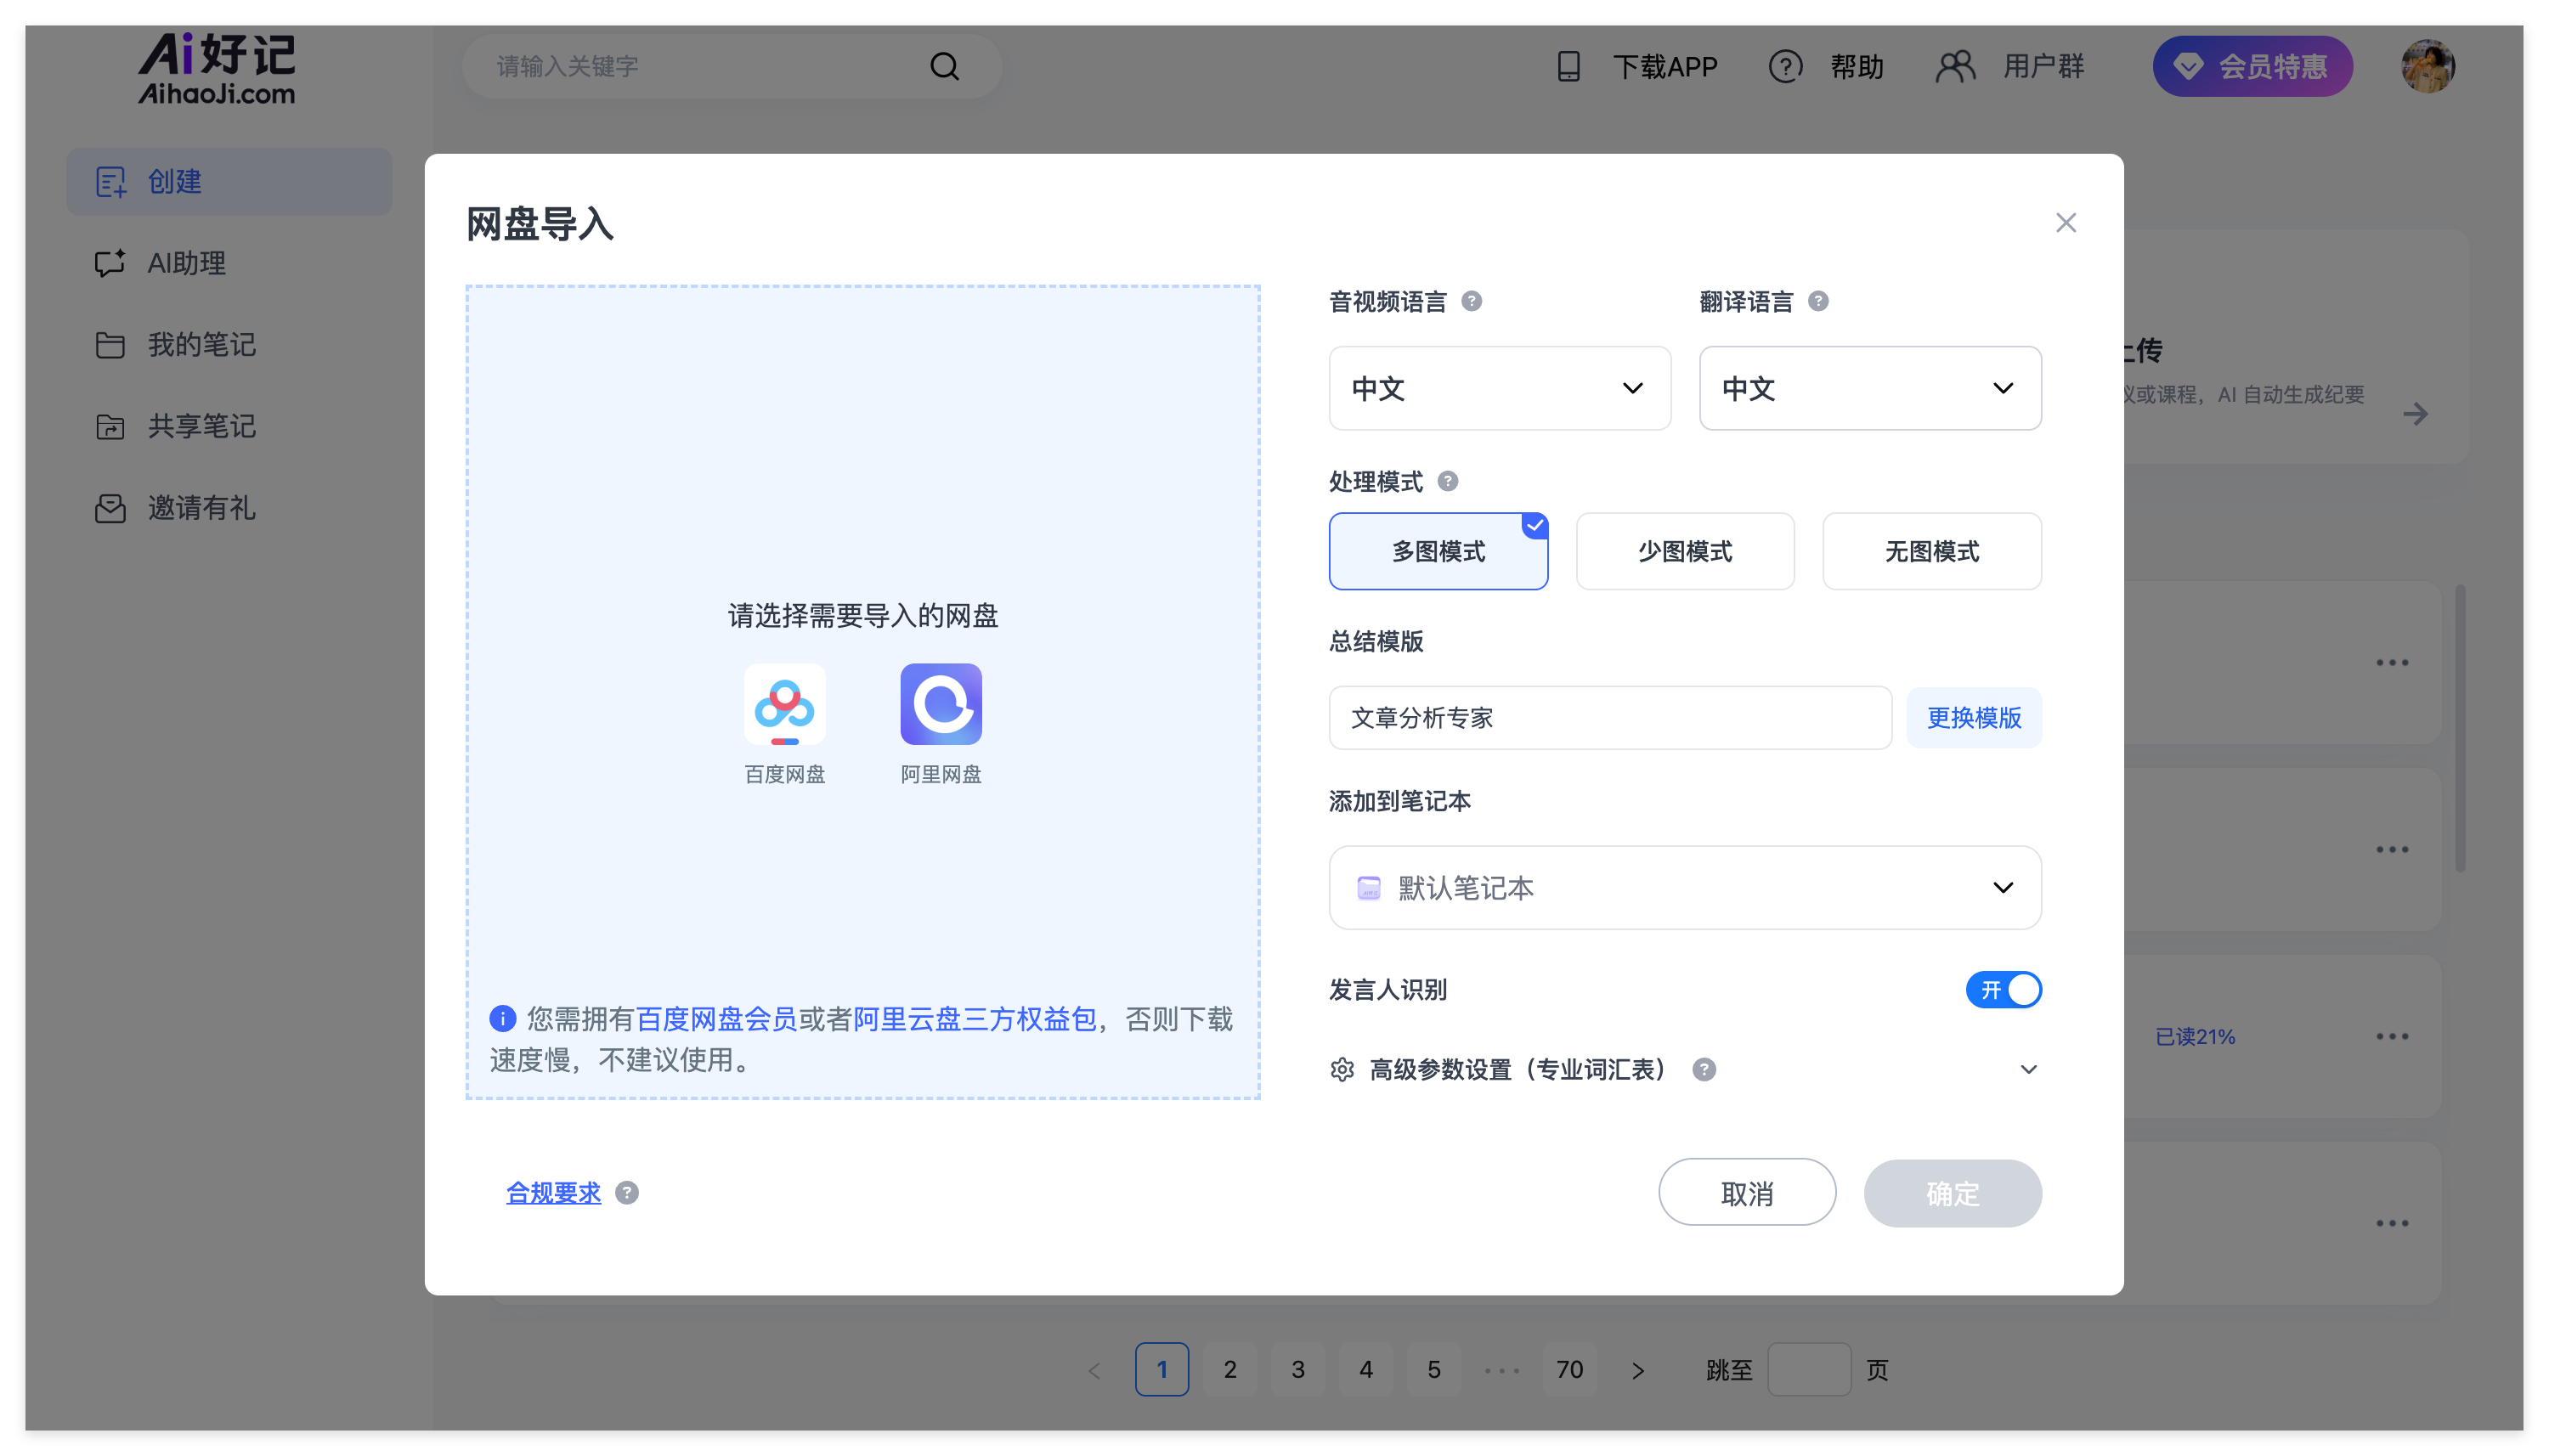
Task: Click the AI助理 chat icon
Action: (110, 263)
